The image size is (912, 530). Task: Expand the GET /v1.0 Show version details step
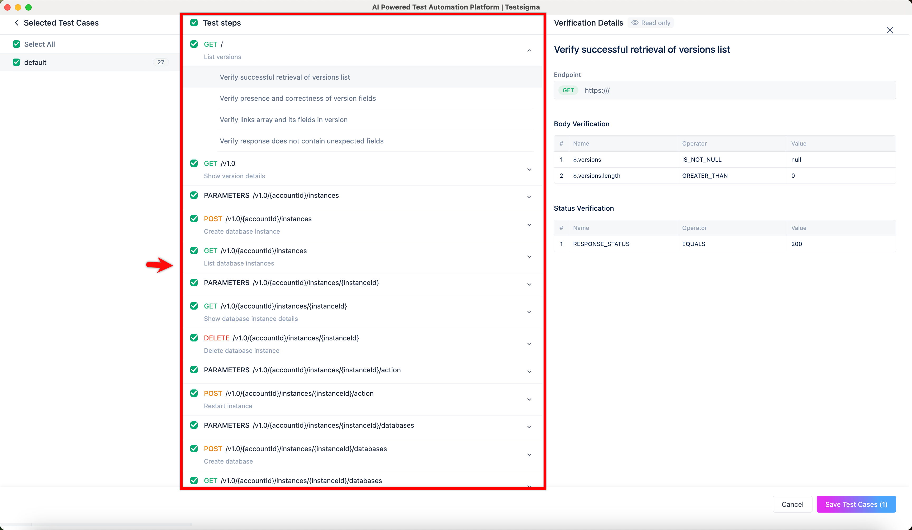tap(529, 170)
